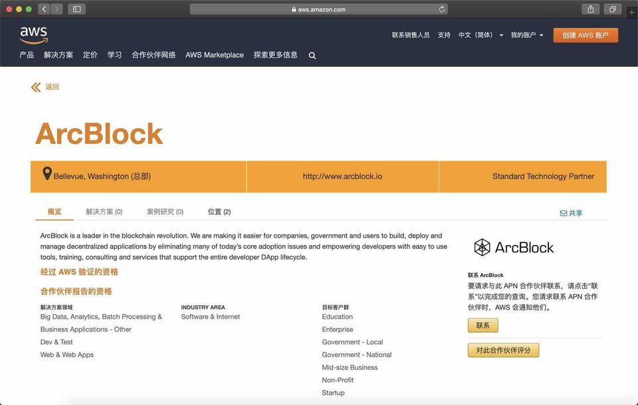Click the Dev & Test entry
Screen dimensions: 638x405
click(56, 342)
